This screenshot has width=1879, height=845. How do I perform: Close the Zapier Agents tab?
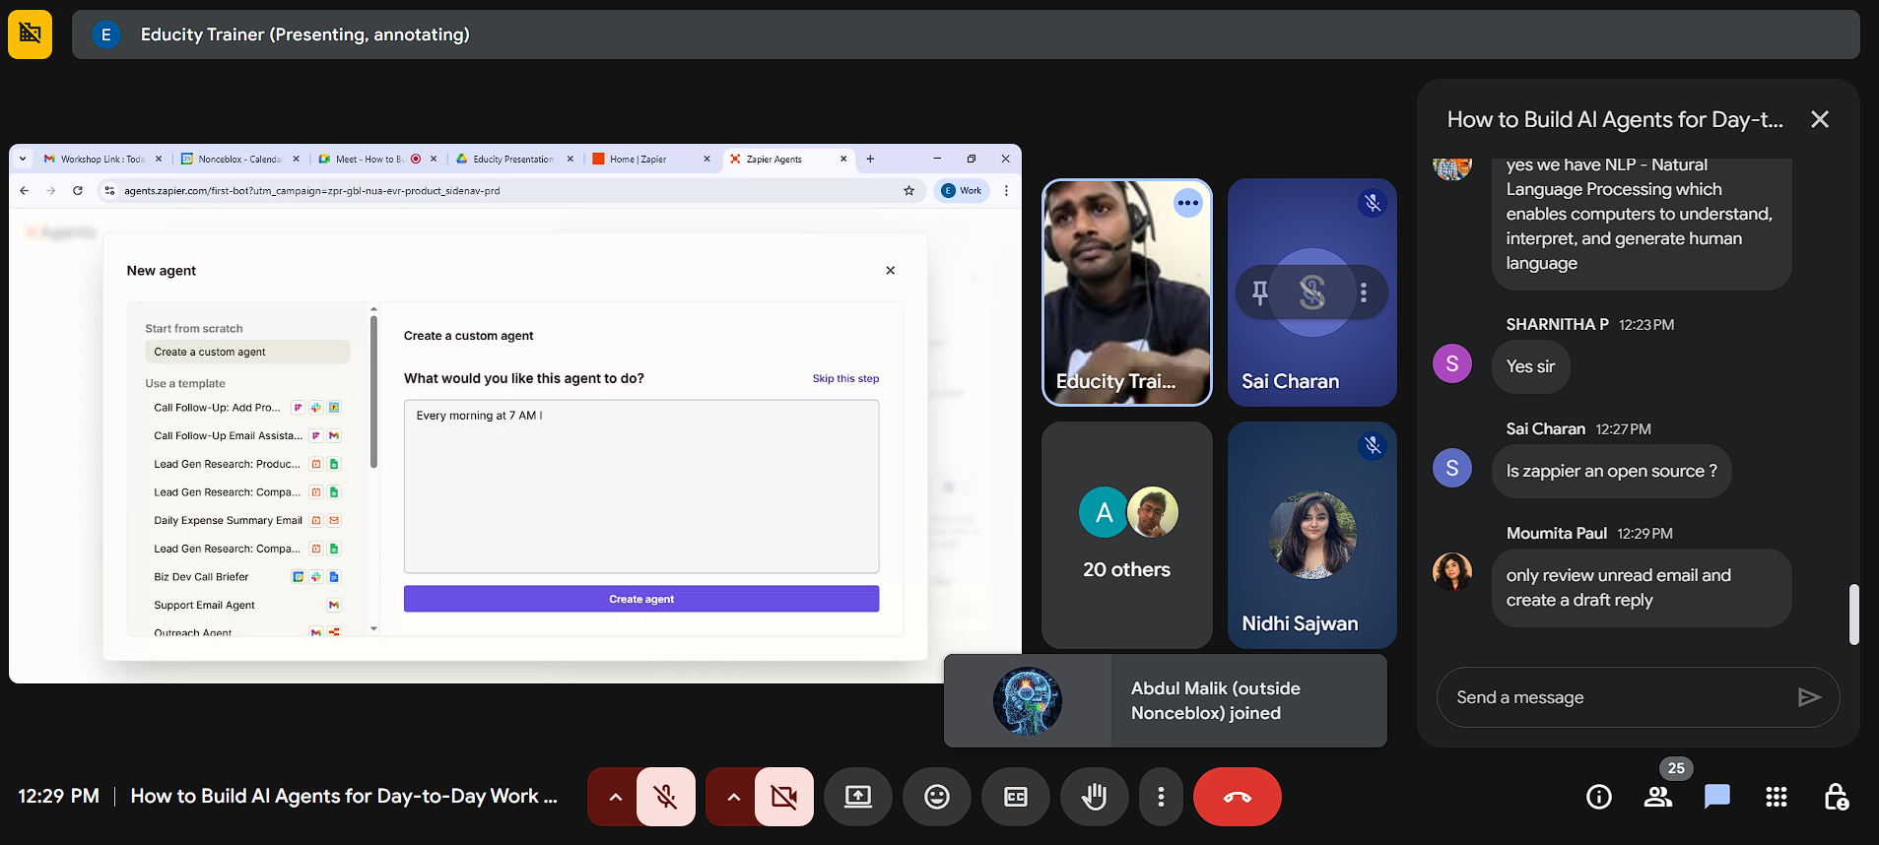(843, 159)
